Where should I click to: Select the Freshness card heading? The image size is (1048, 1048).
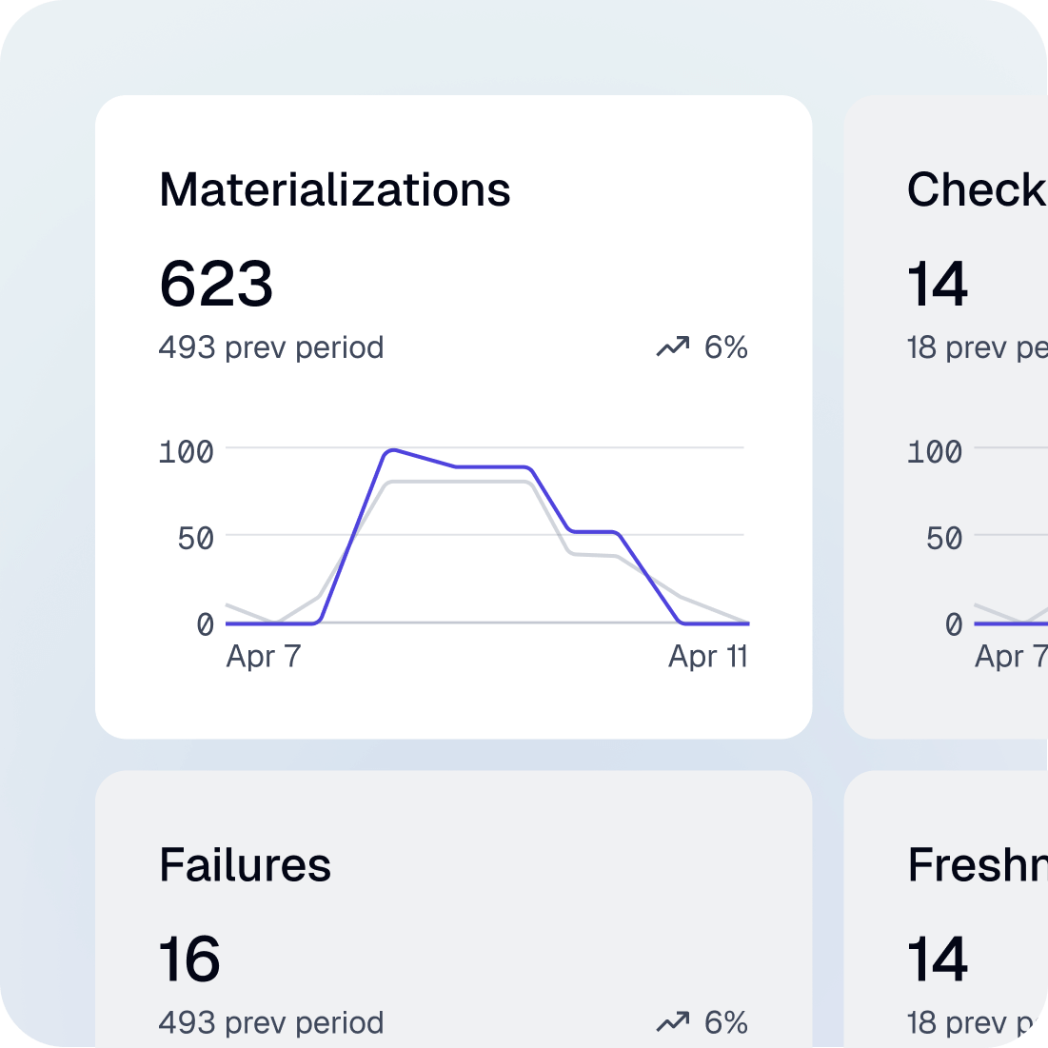[x=977, y=864]
